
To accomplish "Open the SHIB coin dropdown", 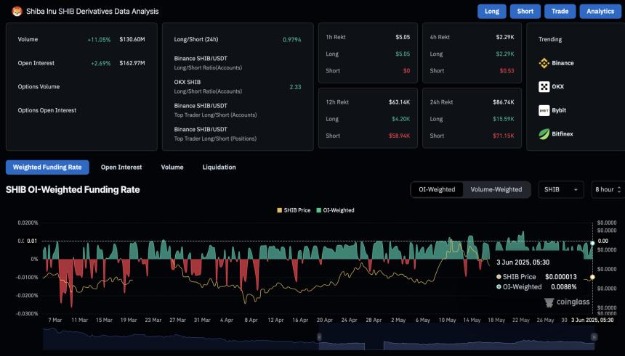I will pos(561,189).
